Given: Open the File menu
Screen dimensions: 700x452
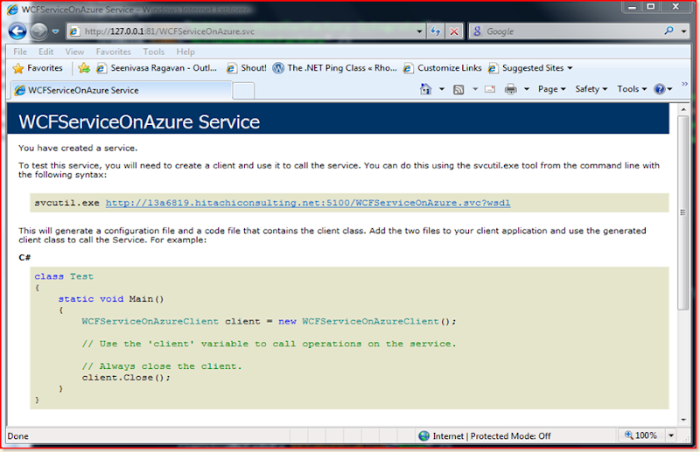Looking at the screenshot, I should tap(20, 52).
